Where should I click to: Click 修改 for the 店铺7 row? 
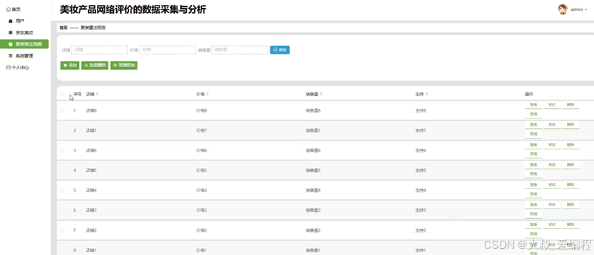[x=552, y=125]
